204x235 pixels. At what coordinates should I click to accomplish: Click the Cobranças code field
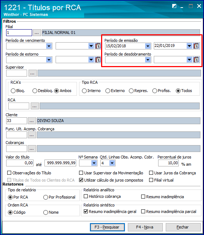click(17, 148)
